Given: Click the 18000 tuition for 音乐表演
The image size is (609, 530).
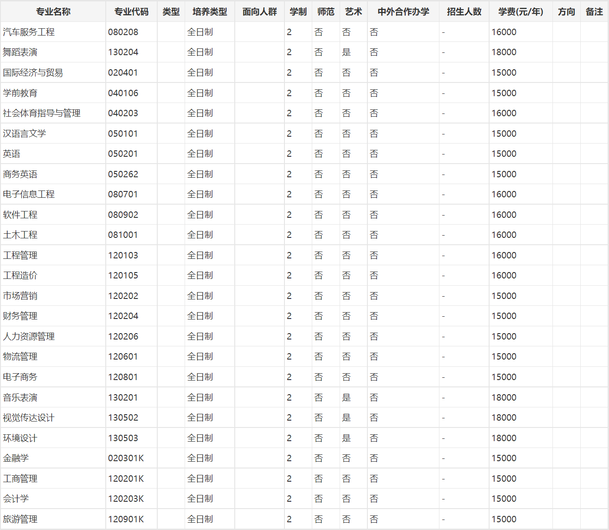Looking at the screenshot, I should click(504, 398).
